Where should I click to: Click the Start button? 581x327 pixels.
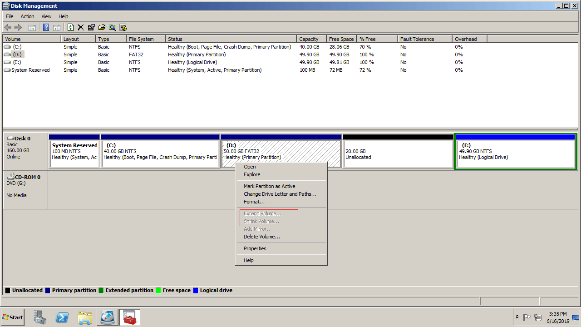(13, 317)
